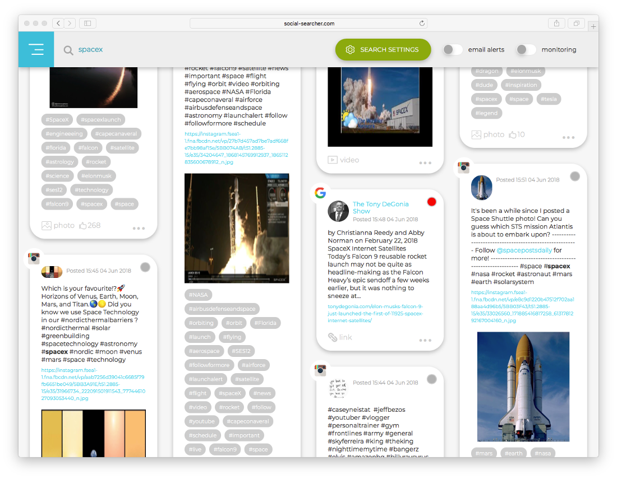Open the color-stripe horizons image thumbnail
The height and width of the screenshot is (479, 617).
[94, 434]
